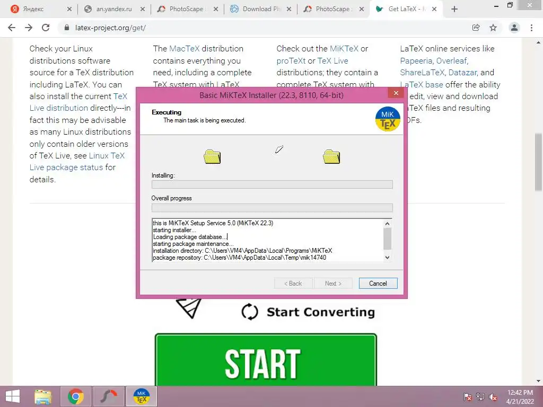This screenshot has height=407, width=543.
Task: Click the network tray icon
Action: tap(480, 397)
